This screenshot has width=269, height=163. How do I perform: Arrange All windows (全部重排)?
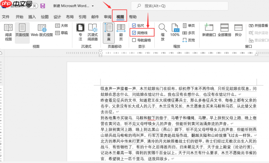coord(224,30)
